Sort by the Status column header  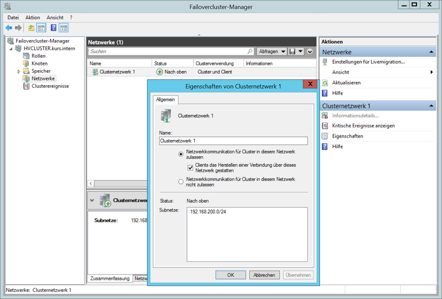click(x=172, y=64)
